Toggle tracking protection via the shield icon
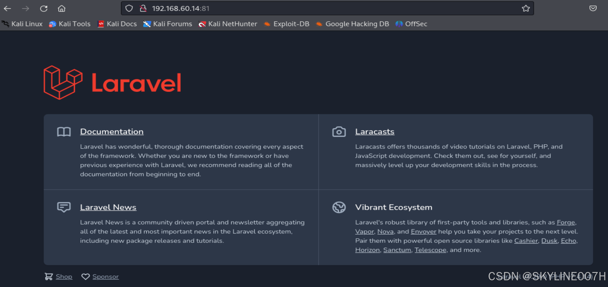This screenshot has width=608, height=287. point(129,8)
